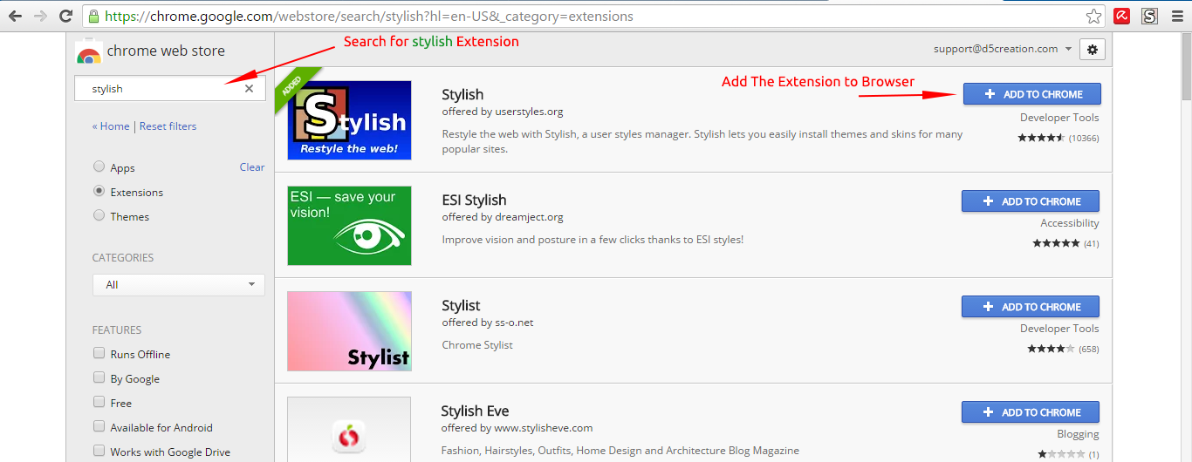Open the Chrome hamburger menu
Viewport: 1192px width, 462px height.
[1177, 16]
